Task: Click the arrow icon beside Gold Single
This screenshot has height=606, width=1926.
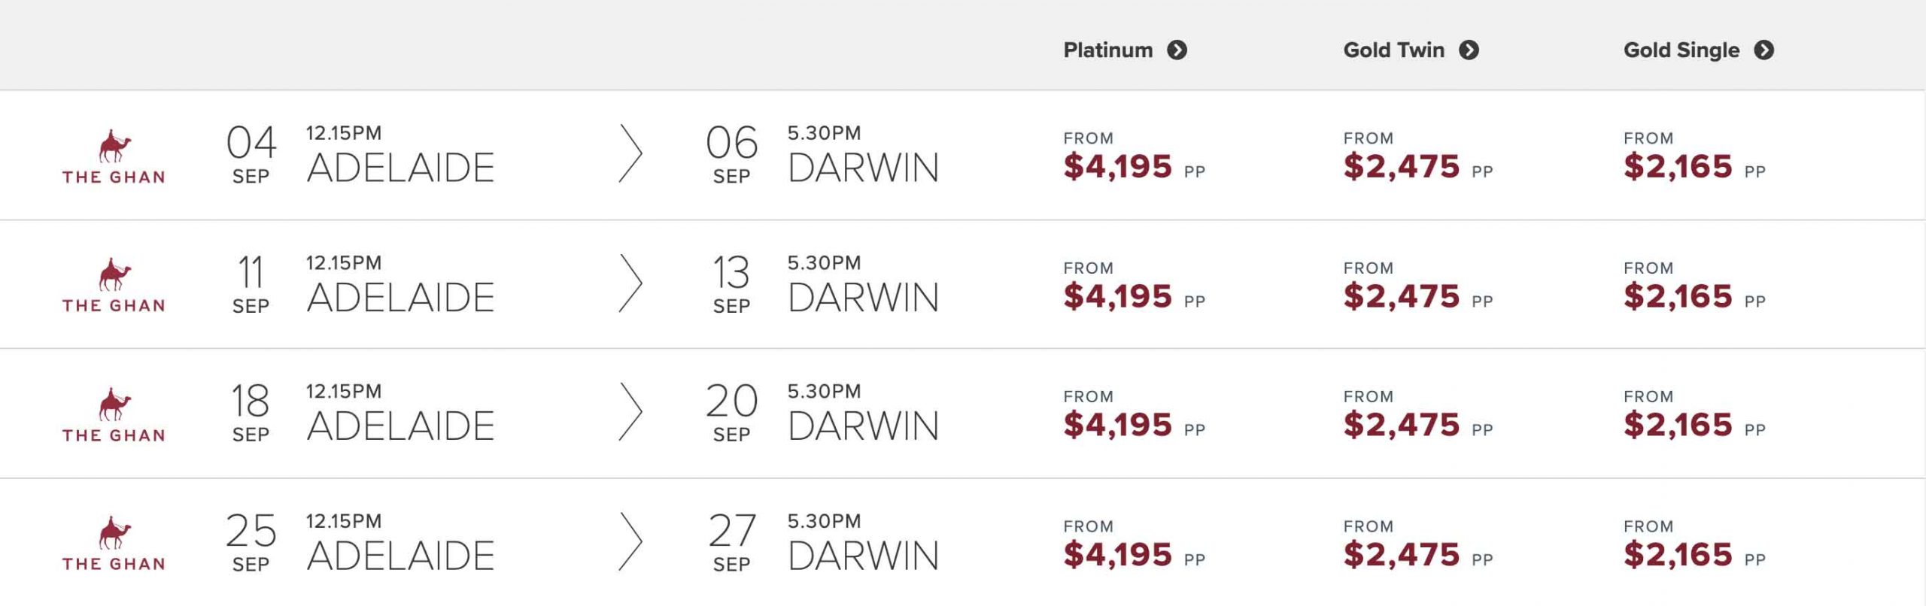Action: (1763, 50)
